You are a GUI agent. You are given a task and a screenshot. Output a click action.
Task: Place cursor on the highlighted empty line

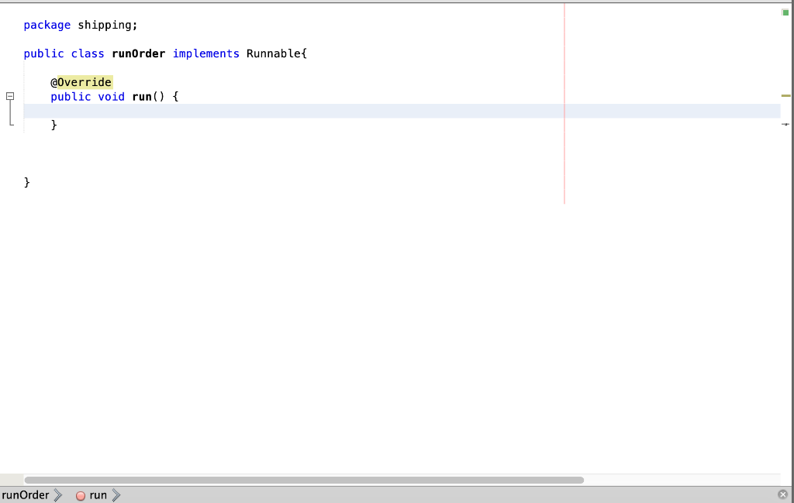[402, 111]
